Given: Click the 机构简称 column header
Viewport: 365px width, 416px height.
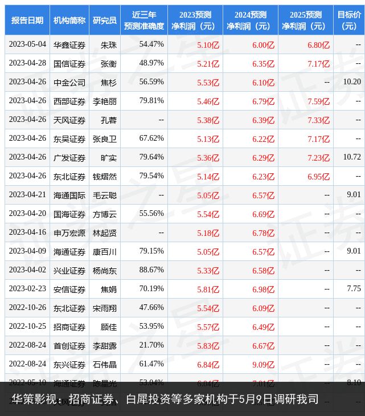Looking at the screenshot, I should point(69,20).
